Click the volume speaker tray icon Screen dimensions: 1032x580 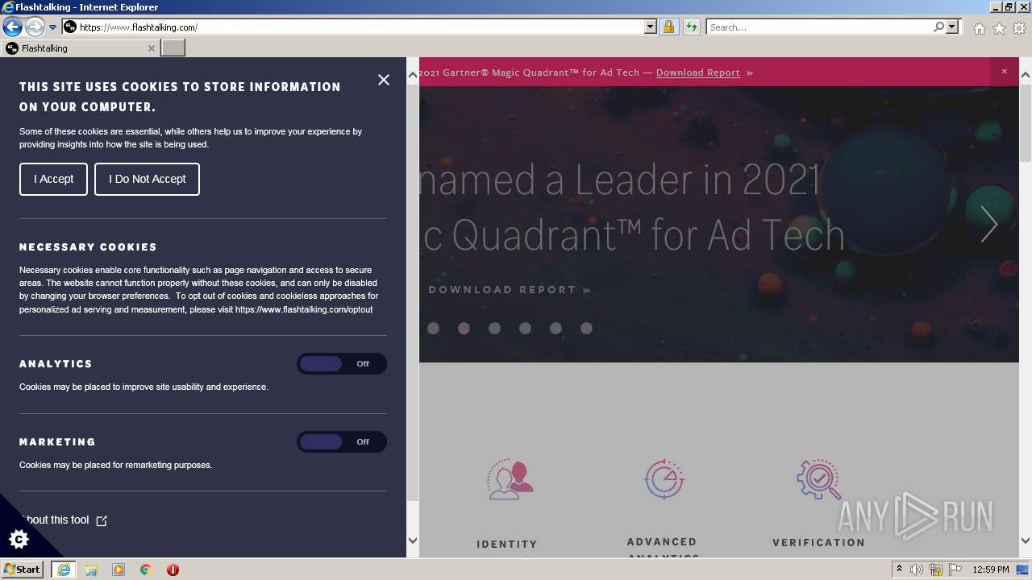917,570
